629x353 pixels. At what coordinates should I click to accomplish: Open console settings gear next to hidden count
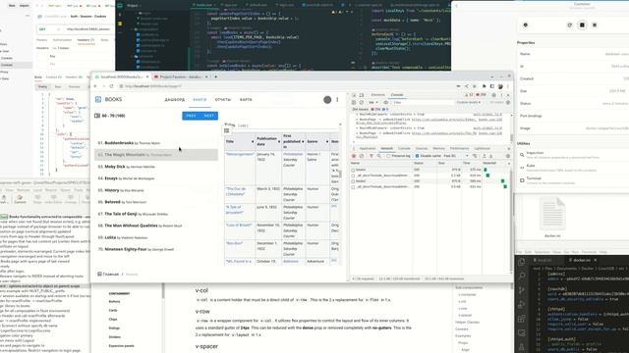pyautogui.click(x=508, y=102)
